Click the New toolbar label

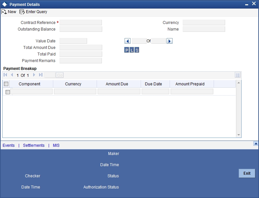[x=12, y=12]
